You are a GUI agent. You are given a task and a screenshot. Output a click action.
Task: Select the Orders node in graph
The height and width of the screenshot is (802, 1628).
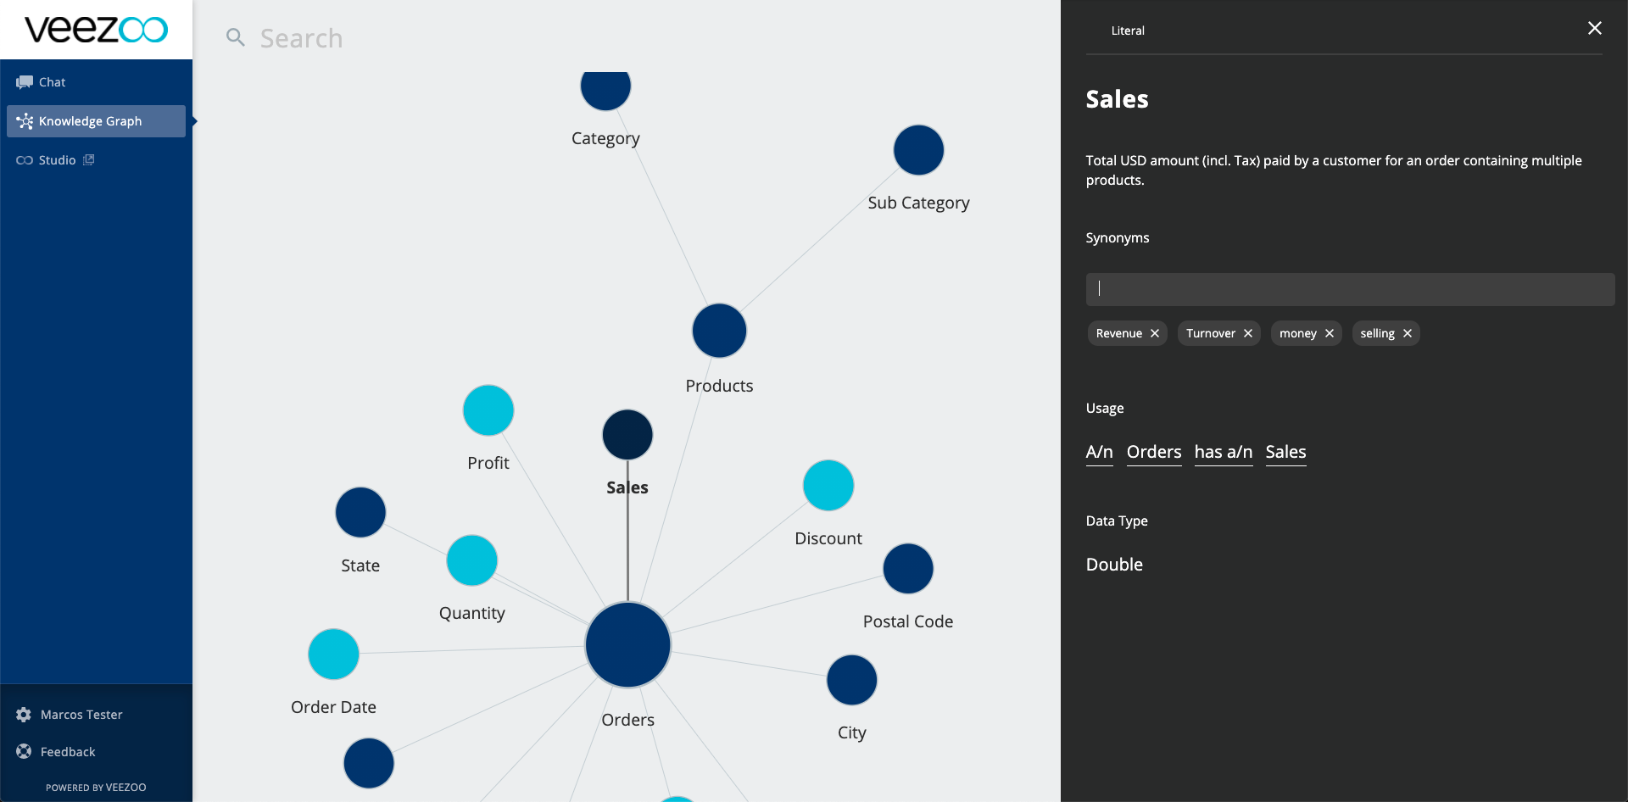tap(627, 645)
